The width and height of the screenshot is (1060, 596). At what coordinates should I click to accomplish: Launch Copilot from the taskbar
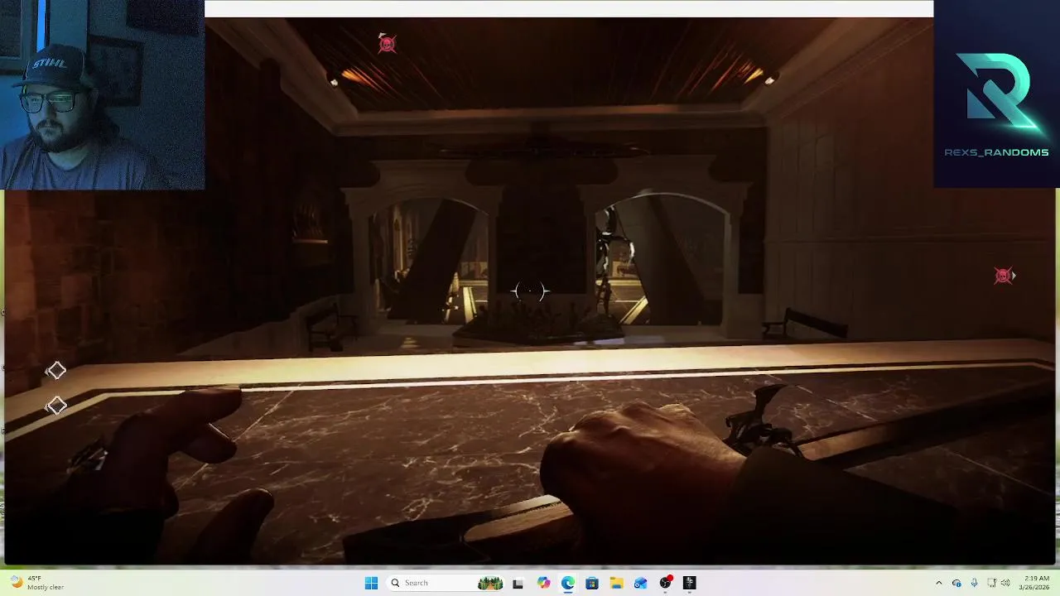click(543, 583)
